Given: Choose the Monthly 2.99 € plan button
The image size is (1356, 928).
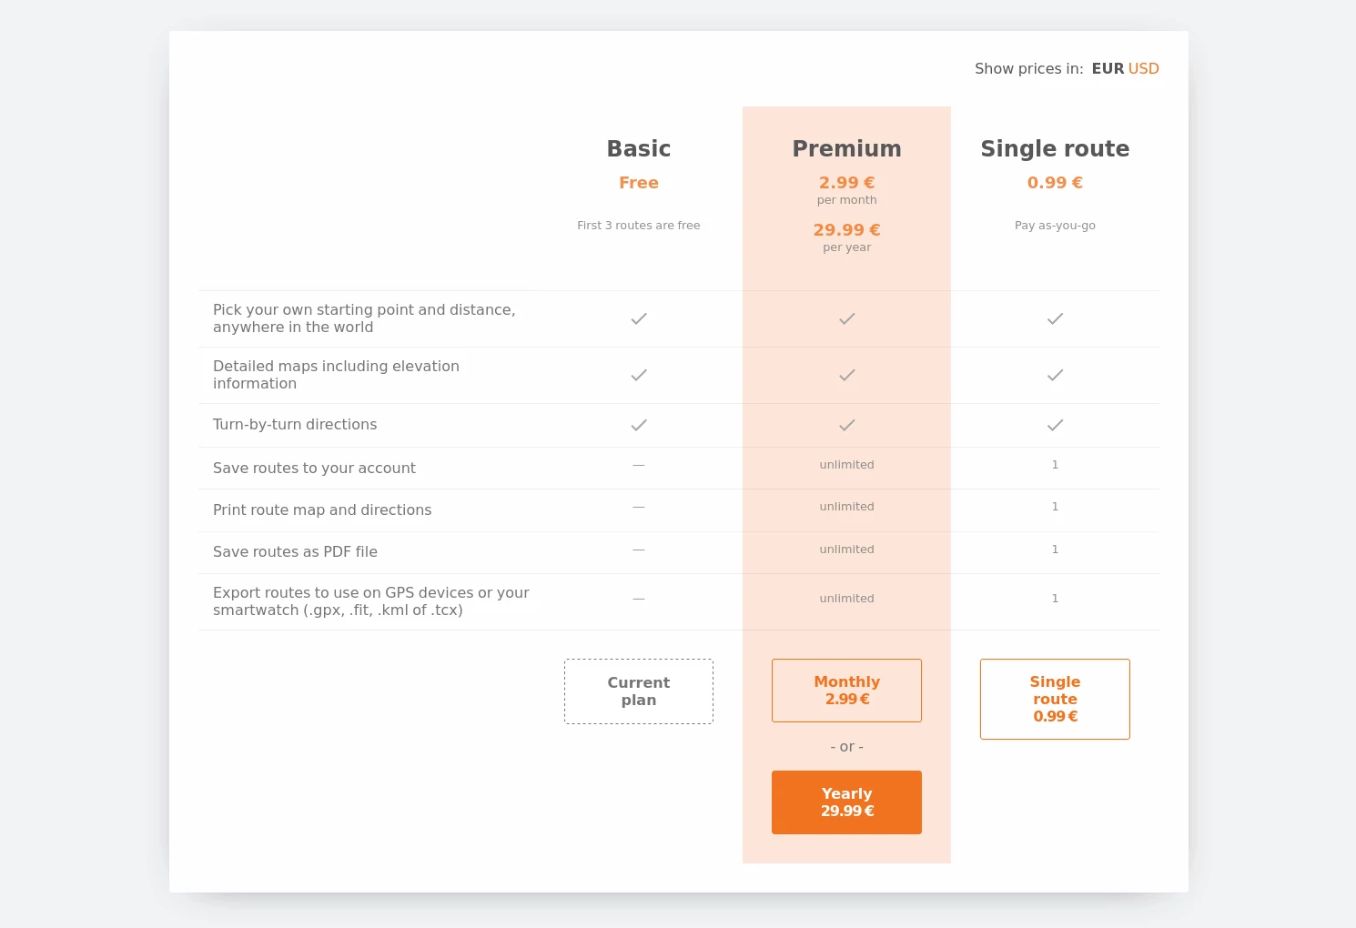Looking at the screenshot, I should click(846, 691).
